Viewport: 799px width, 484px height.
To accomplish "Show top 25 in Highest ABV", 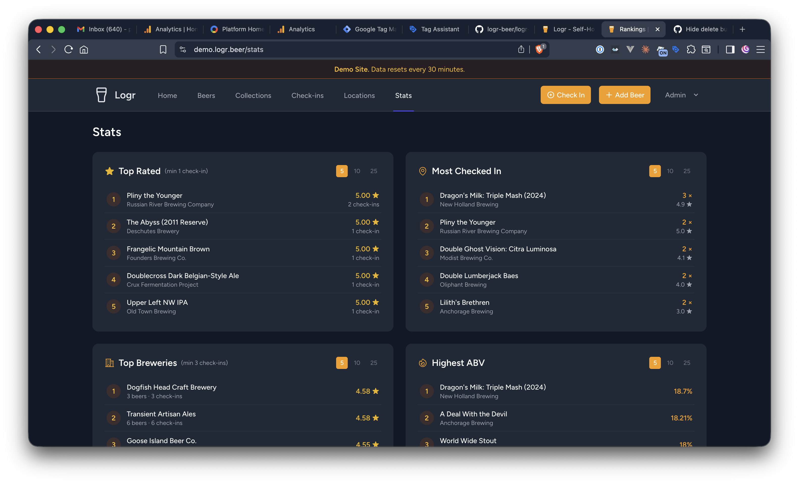I will [x=687, y=363].
